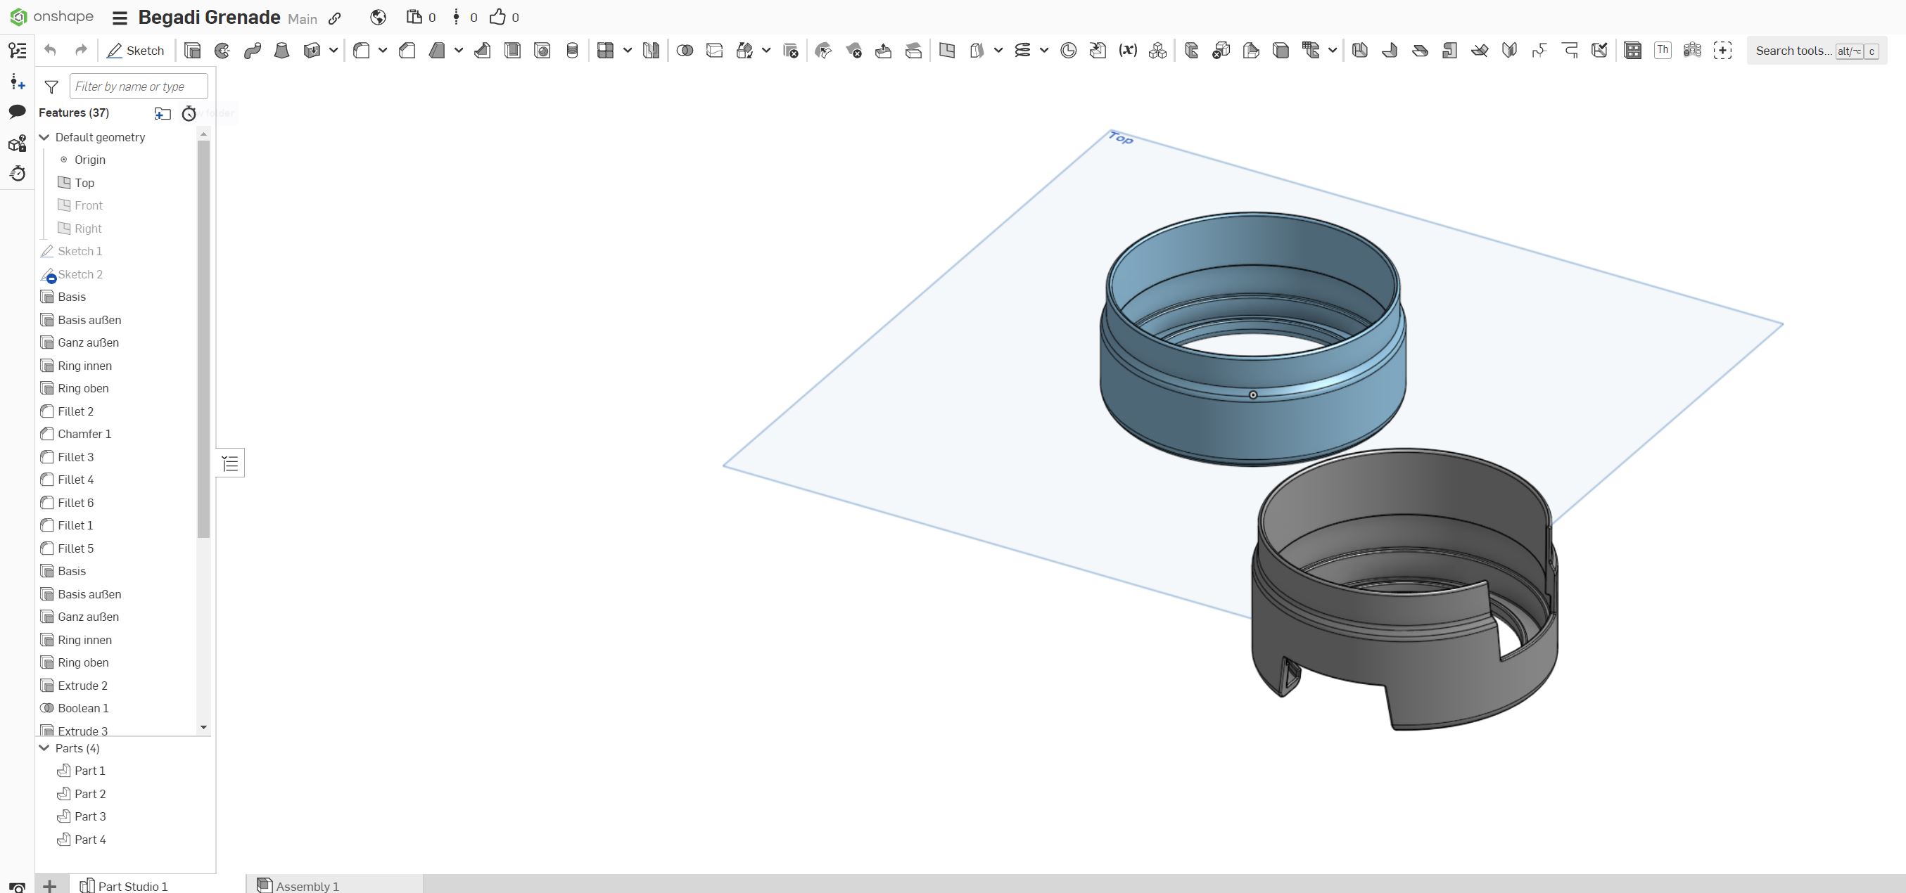Viewport: 1906px width, 893px height.
Task: Click the Filter by name or type field
Action: click(139, 86)
